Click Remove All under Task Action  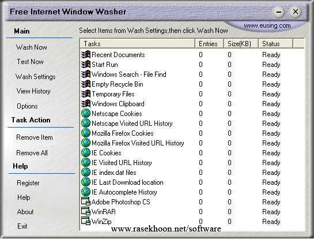coord(32,153)
